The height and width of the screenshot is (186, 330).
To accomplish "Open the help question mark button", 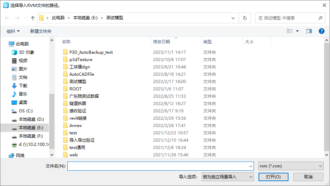I will [321, 31].
